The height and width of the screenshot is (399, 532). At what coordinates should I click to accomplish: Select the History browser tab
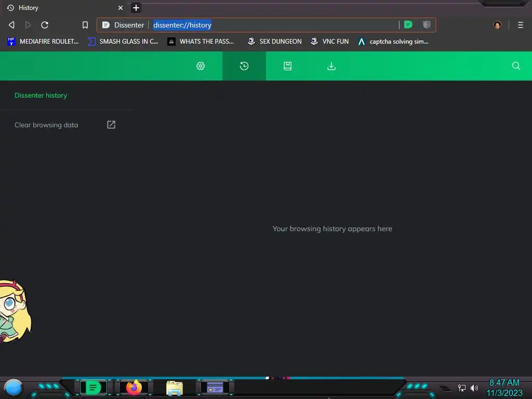pyautogui.click(x=64, y=7)
